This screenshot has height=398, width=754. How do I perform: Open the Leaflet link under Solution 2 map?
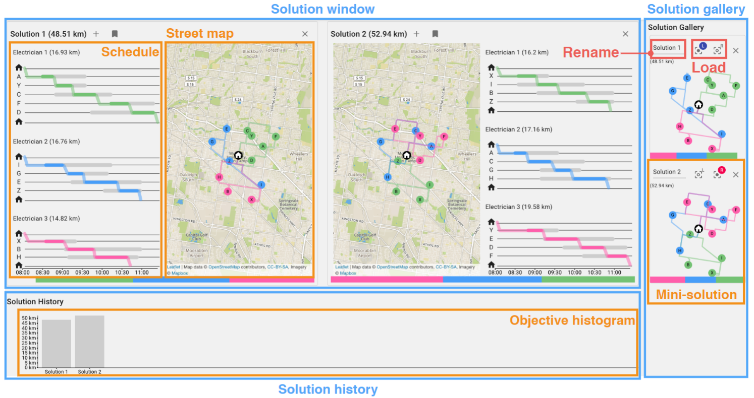(342, 267)
